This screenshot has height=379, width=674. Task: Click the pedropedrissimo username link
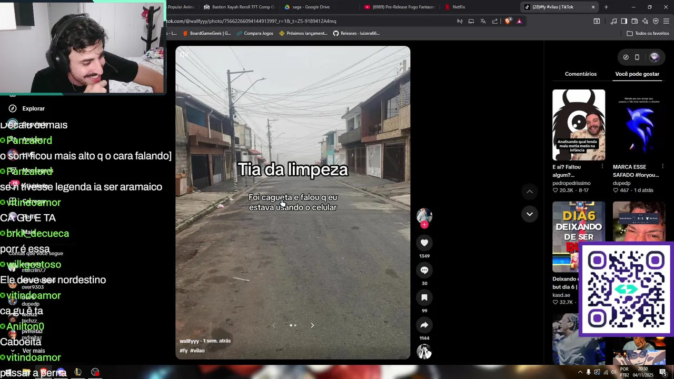click(x=571, y=183)
